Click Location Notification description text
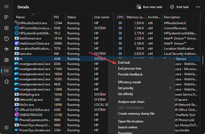205x134 pixels. (x=179, y=49)
